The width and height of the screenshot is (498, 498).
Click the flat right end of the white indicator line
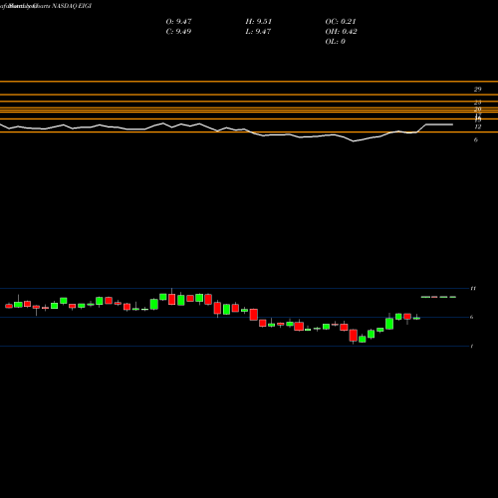coord(439,124)
